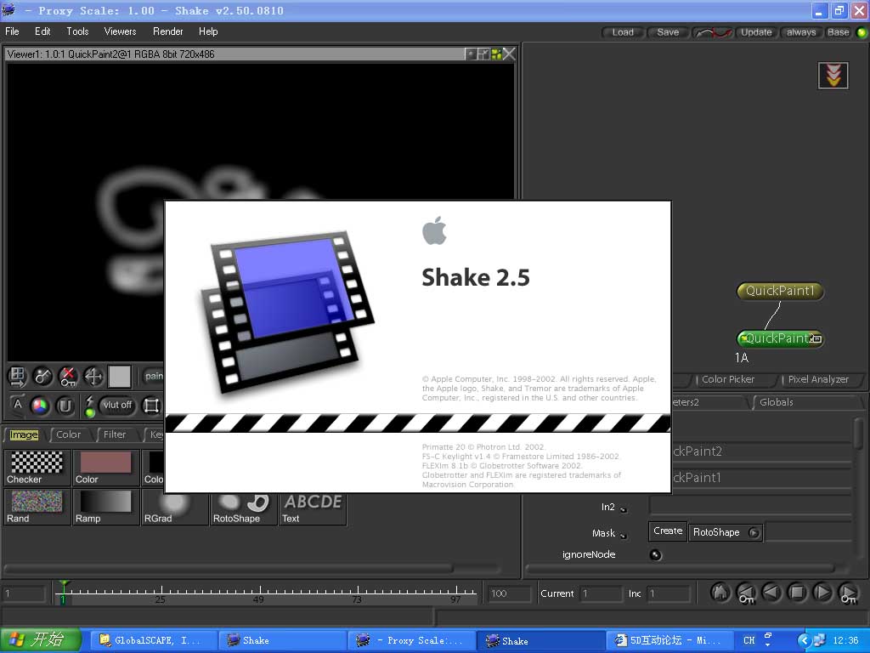
Task: Insert a Ramp gradient node
Action: [105, 507]
